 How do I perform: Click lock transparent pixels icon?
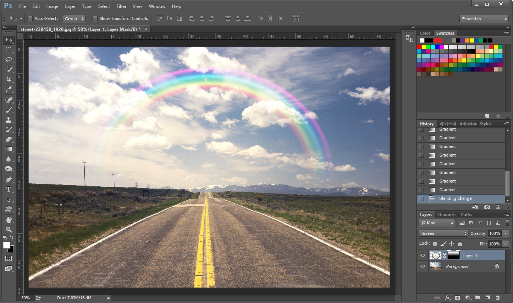[x=435, y=244]
